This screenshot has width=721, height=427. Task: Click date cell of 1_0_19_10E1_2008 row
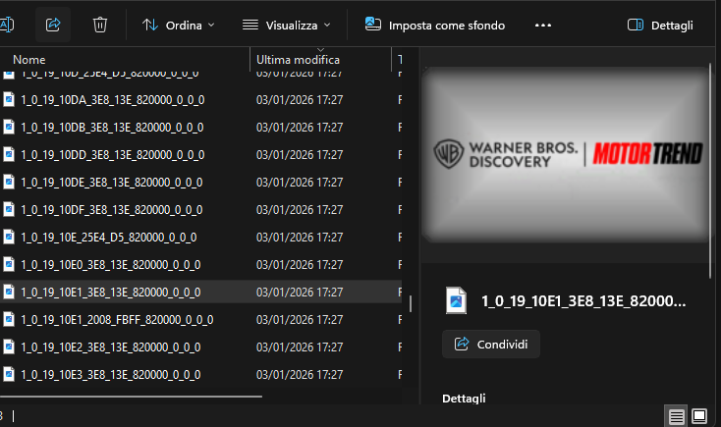[300, 319]
